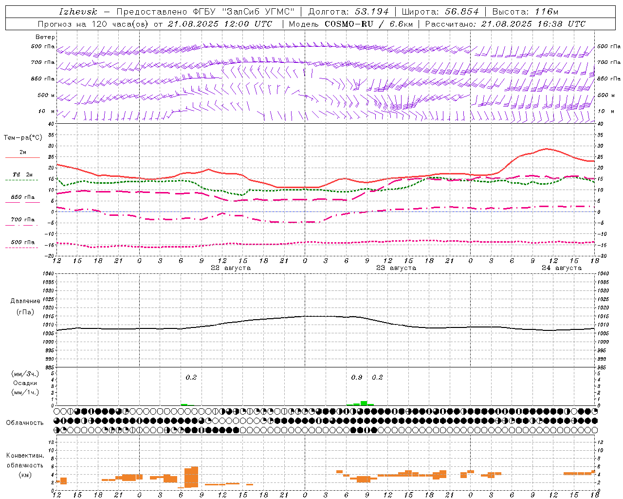This screenshot has width=623, height=499.
Task: Click the 0.9 precipitation value
Action: click(x=357, y=377)
